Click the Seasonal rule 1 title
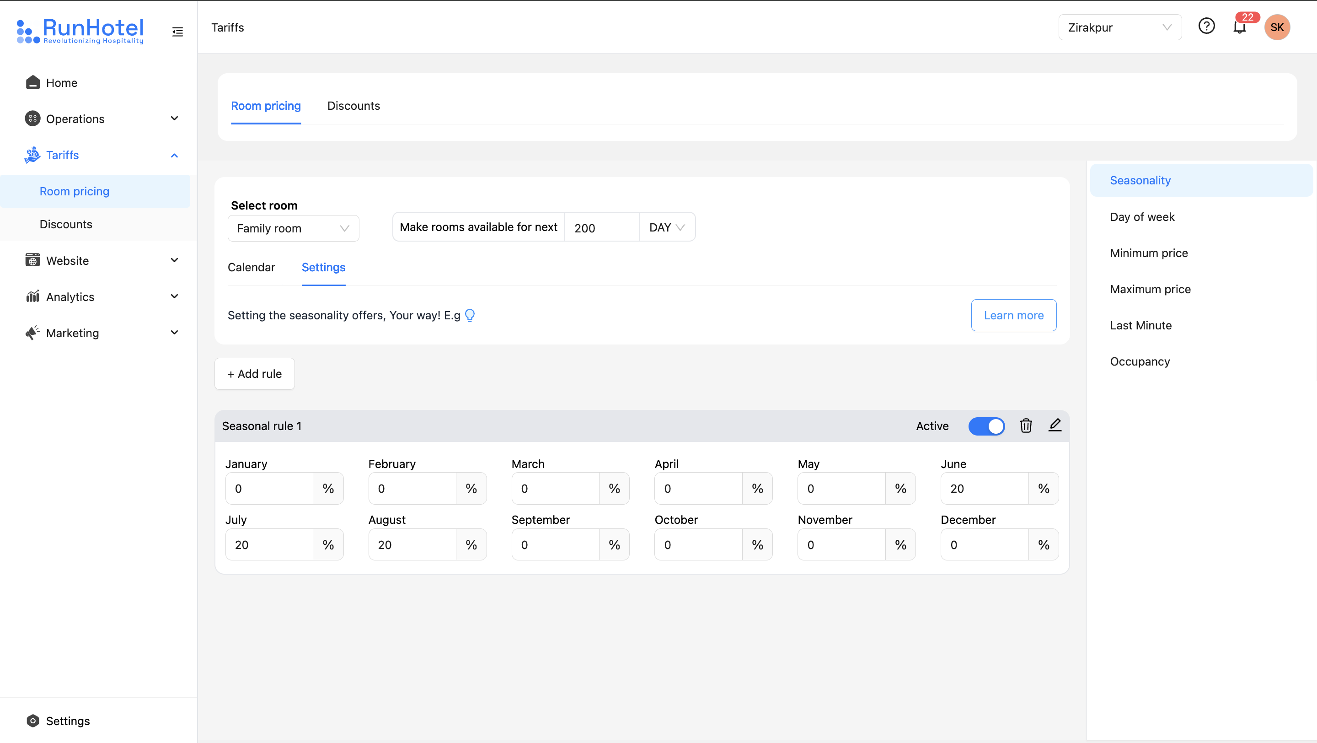 click(262, 426)
